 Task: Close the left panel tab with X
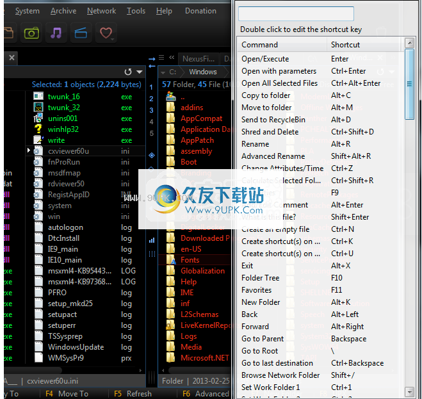12,58
